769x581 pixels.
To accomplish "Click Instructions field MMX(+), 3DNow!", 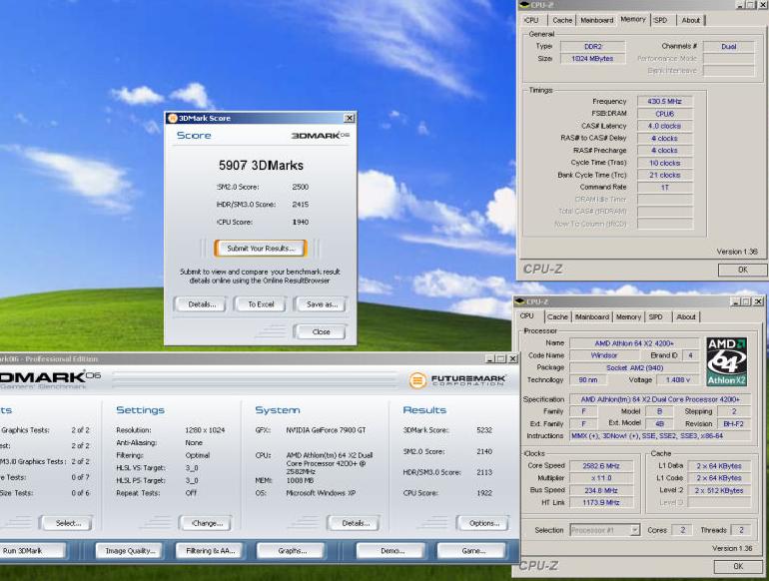I will [660, 436].
